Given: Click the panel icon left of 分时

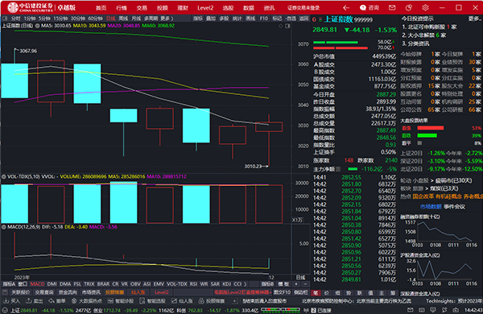Looking at the screenshot, I should (5, 19).
